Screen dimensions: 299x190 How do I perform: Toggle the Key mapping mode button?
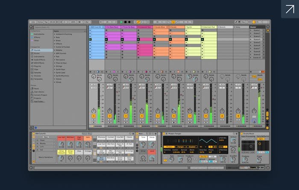pyautogui.click(x=243, y=22)
